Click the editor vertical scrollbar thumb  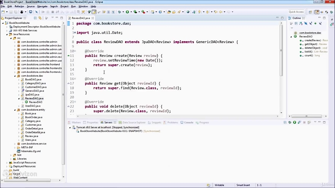[x=281, y=50]
